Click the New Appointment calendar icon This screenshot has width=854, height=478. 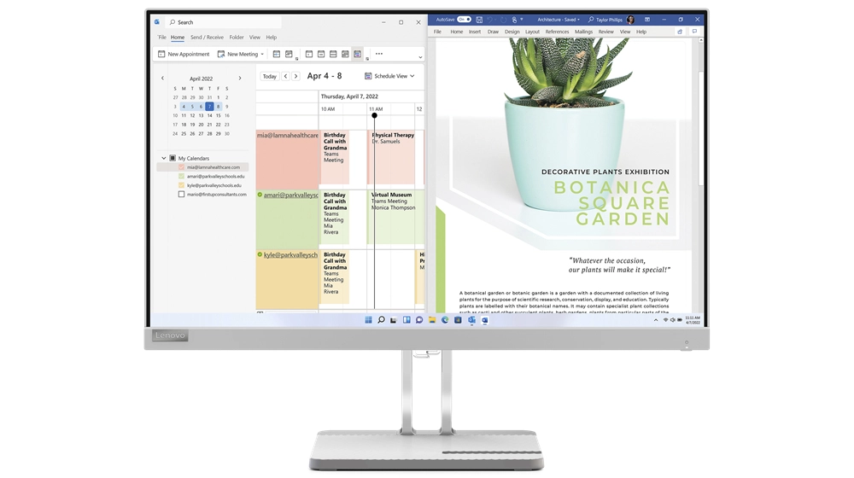(x=161, y=54)
